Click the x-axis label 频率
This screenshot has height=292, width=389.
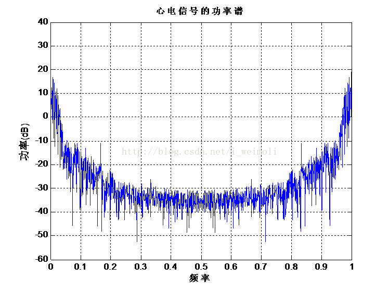[x=200, y=278]
